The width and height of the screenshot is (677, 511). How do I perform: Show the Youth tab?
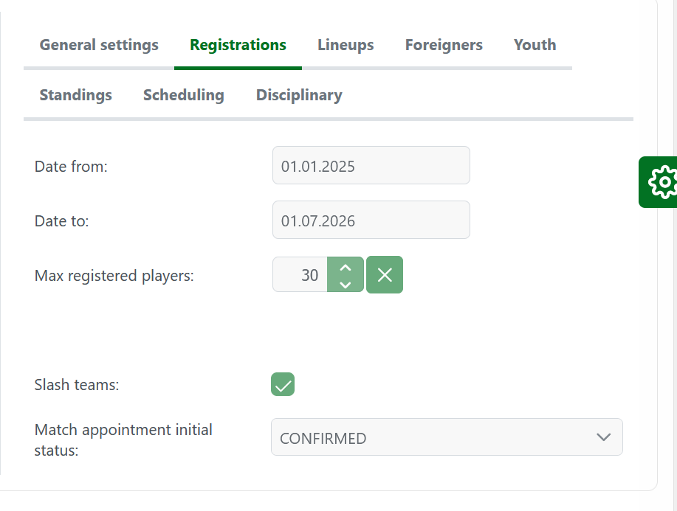point(535,45)
